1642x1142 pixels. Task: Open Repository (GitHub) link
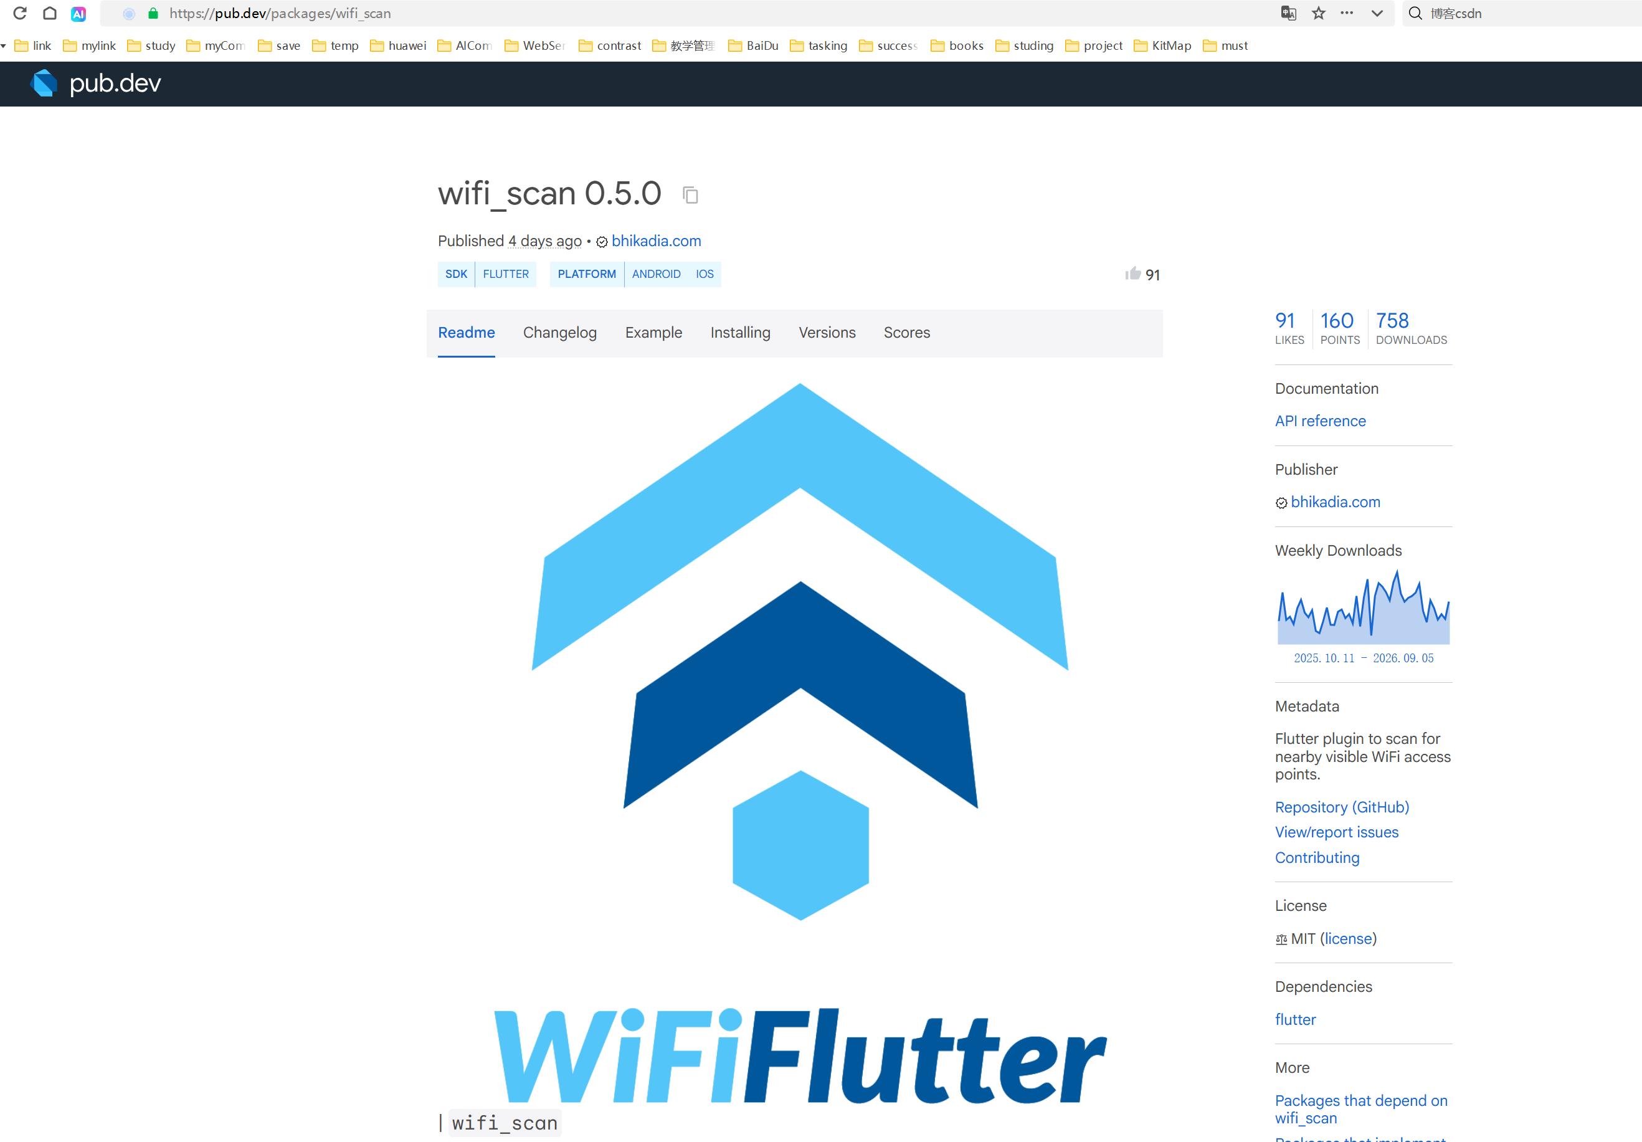tap(1342, 807)
